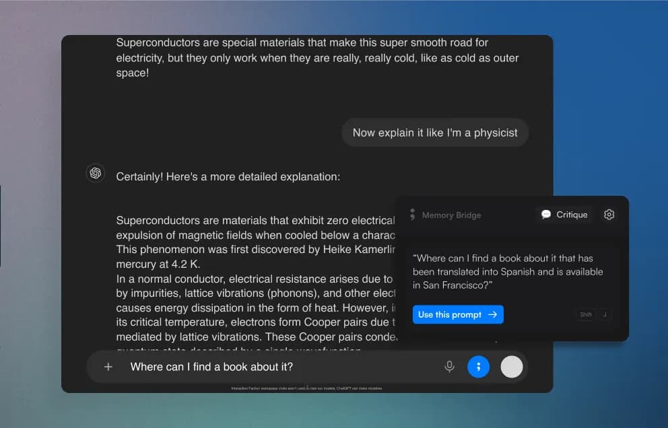Screen dimensions: 668x428
Task: Click the plus attachment icon in message bar
Action: pos(108,367)
